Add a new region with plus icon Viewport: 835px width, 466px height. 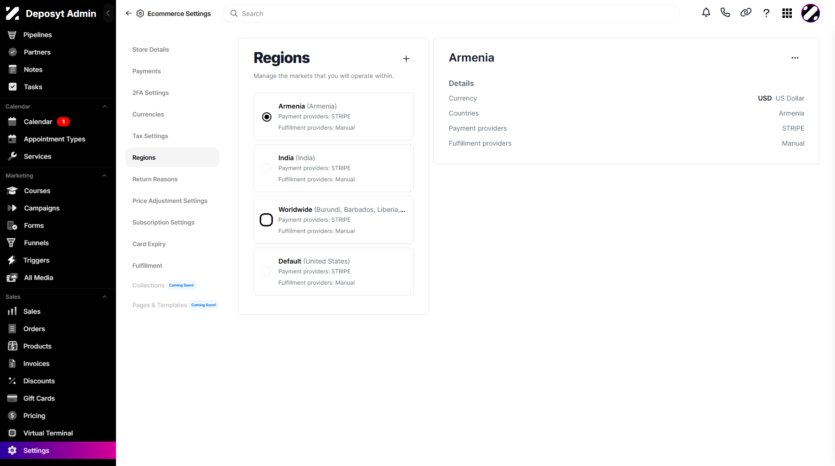(406, 59)
